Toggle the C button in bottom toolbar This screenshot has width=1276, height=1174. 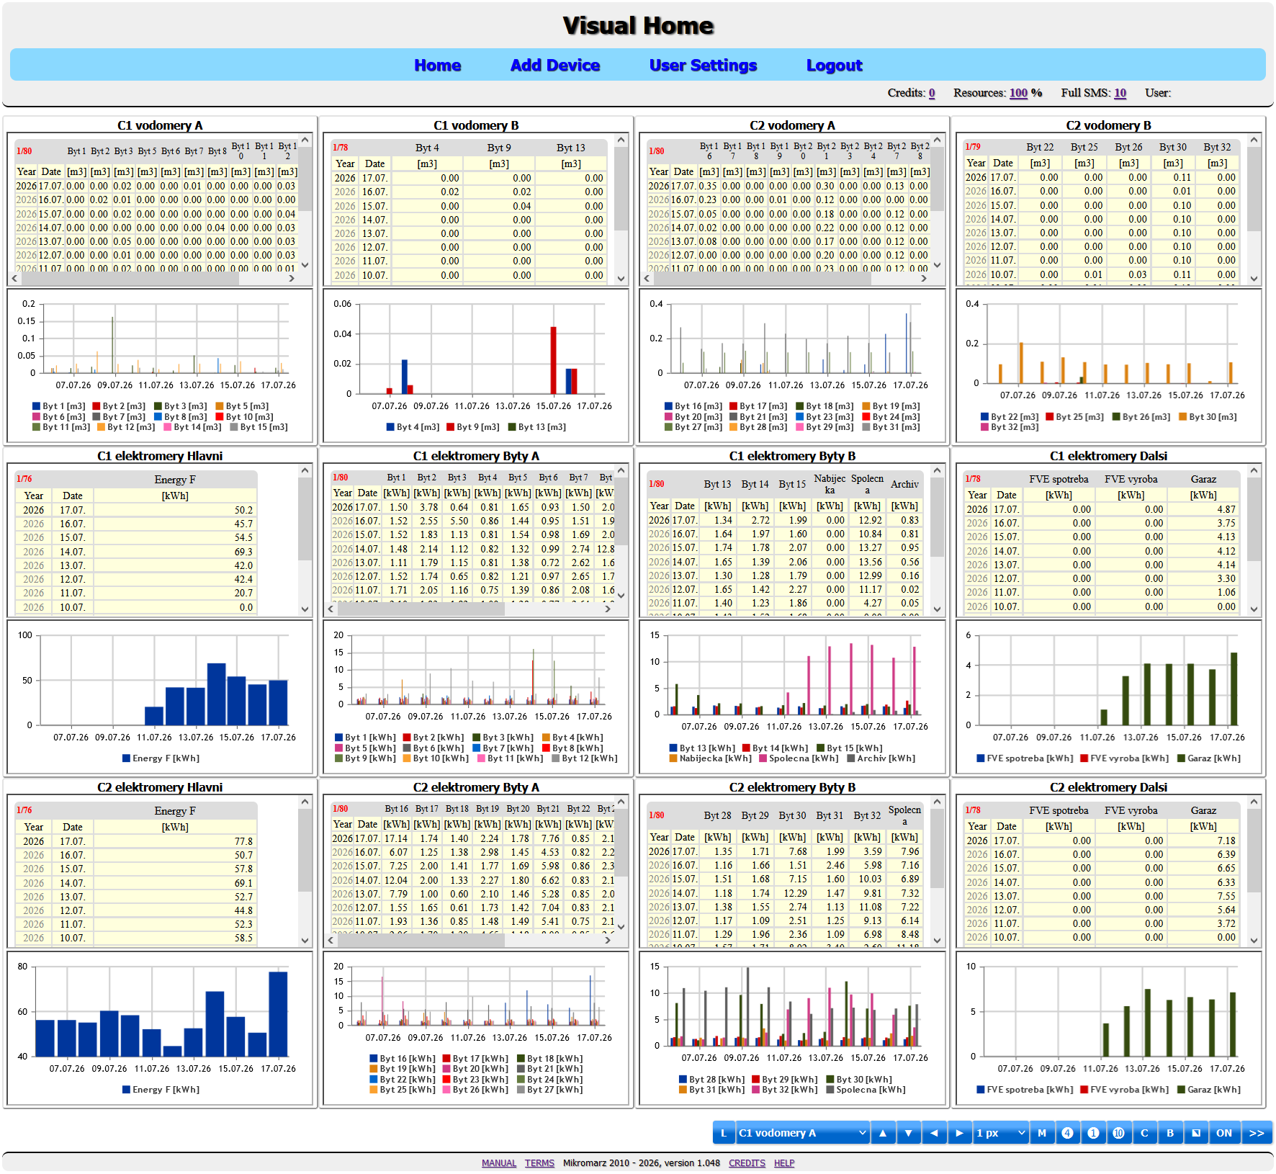point(1145,1133)
